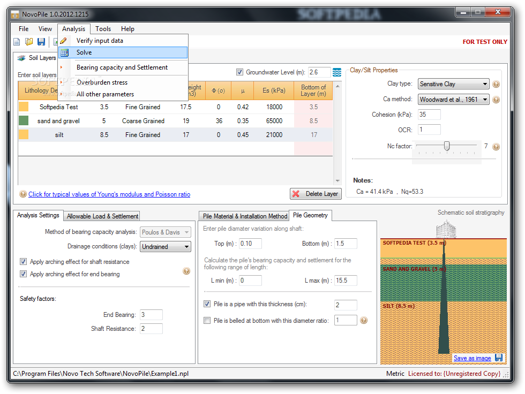Click the building icon atop stratigraphy schematic
This screenshot has height=394, width=525.
[446, 229]
